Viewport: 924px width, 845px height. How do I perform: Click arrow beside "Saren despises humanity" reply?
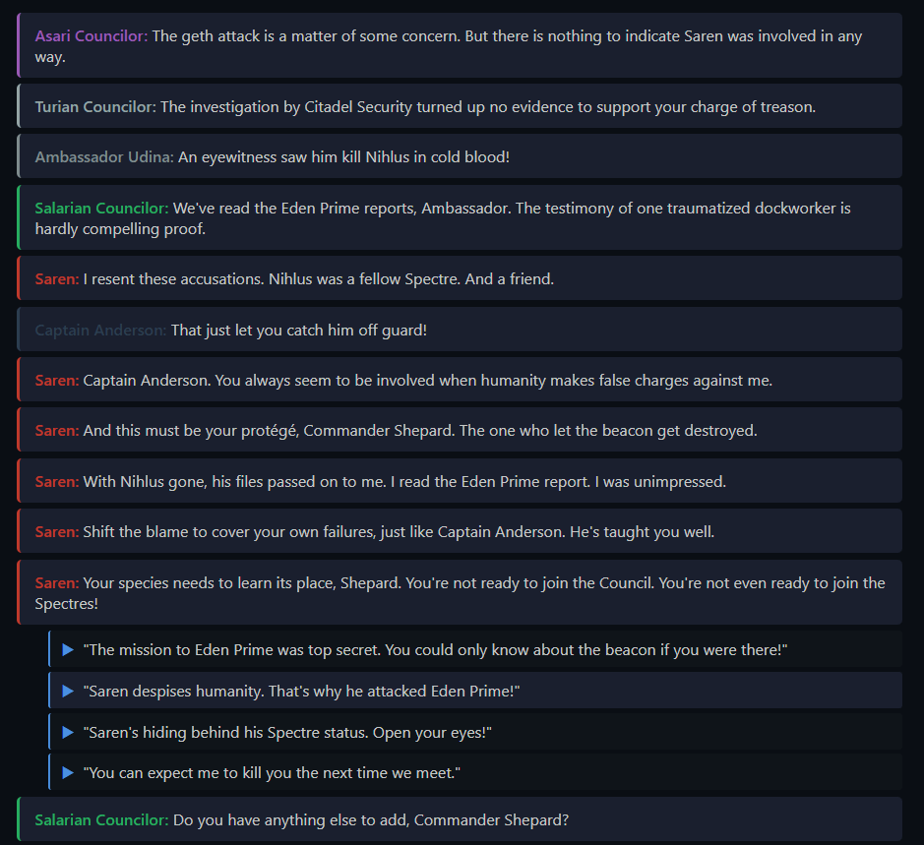coord(68,692)
